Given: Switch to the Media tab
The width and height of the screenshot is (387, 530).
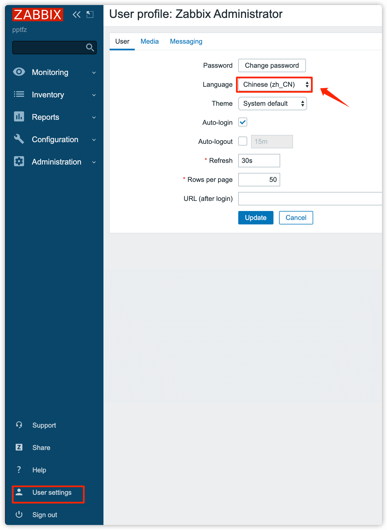Looking at the screenshot, I should 150,41.
